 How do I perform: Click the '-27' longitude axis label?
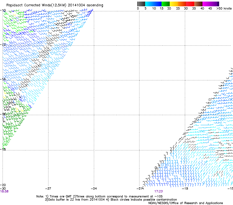pos(48,189)
